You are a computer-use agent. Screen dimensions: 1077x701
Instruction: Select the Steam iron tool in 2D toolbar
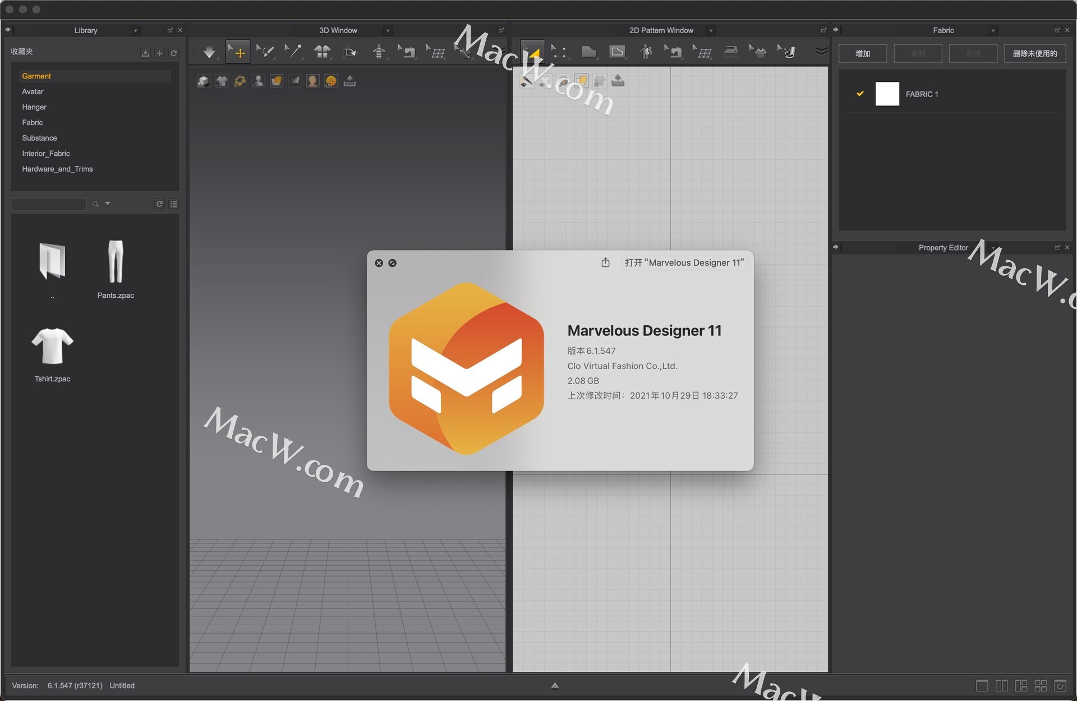tap(730, 52)
